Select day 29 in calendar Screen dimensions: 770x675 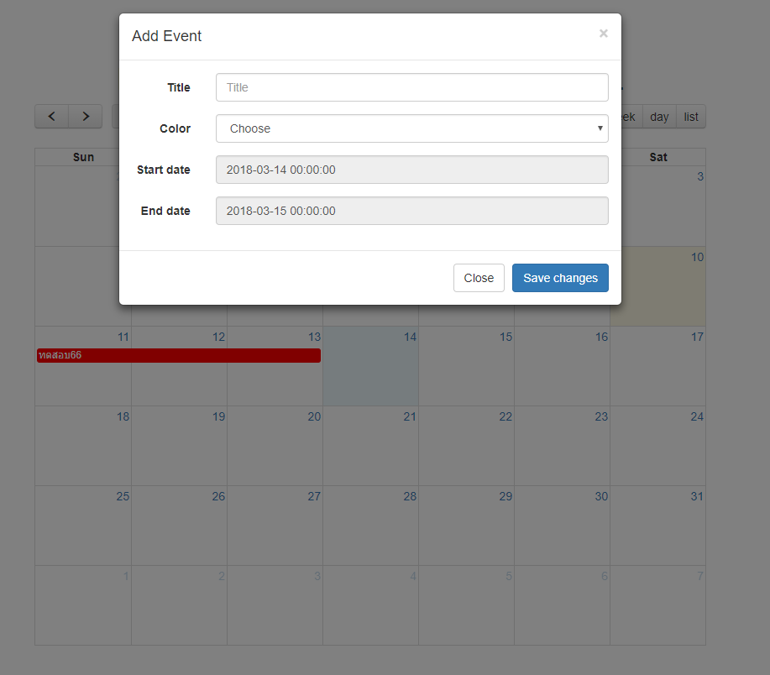pyautogui.click(x=467, y=526)
